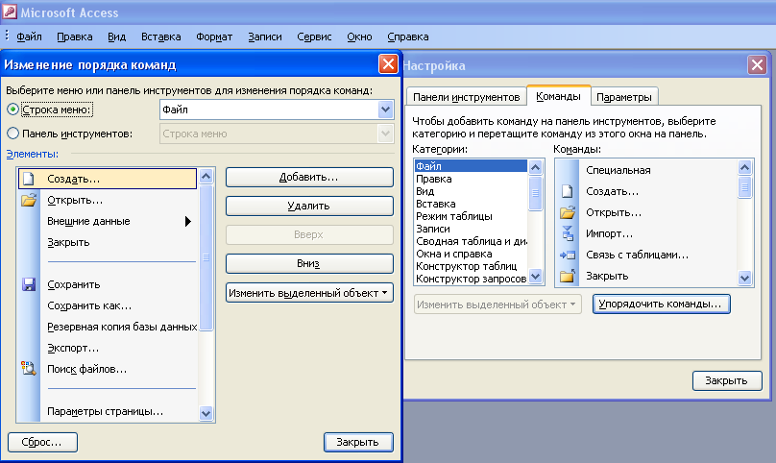Select Окна и справка category

pos(471,254)
